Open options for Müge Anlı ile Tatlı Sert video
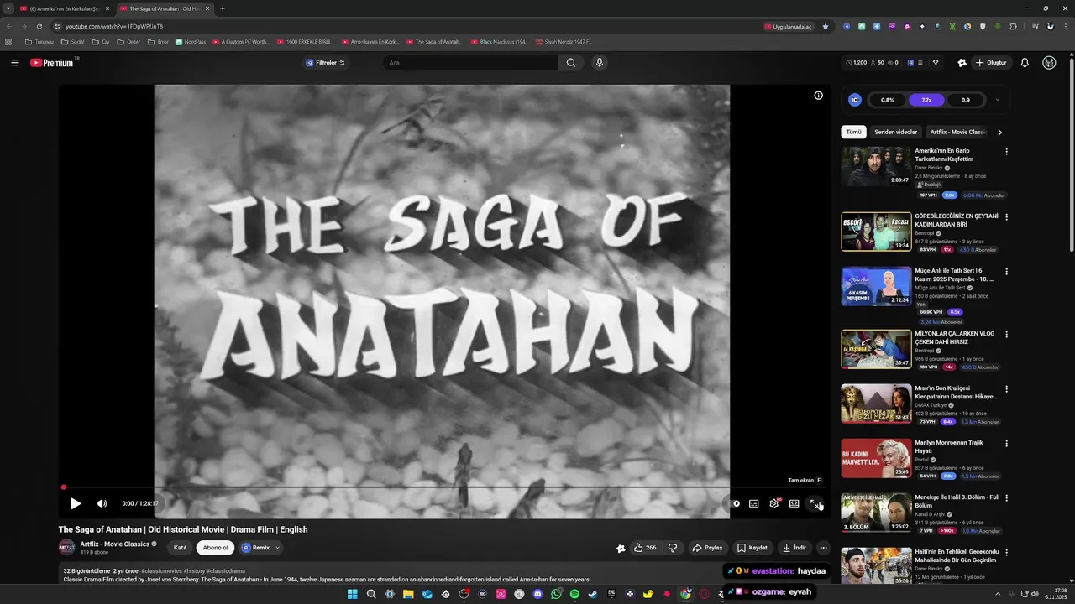 1006,272
